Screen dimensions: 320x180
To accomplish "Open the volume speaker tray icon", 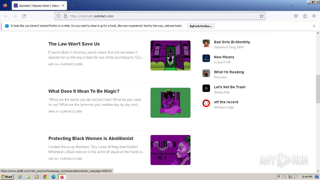I will (x=284, y=177).
